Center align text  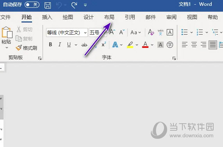(x=194, y=45)
